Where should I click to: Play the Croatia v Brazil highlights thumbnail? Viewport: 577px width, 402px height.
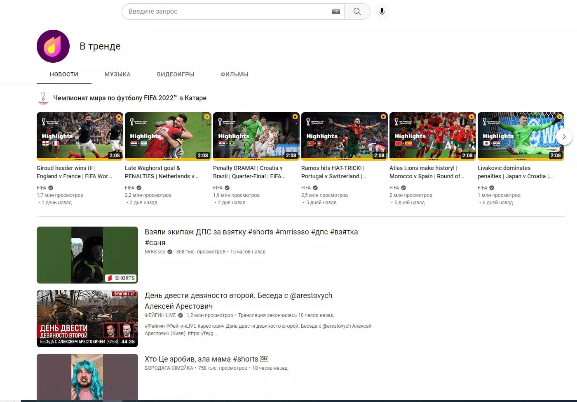pyautogui.click(x=256, y=136)
